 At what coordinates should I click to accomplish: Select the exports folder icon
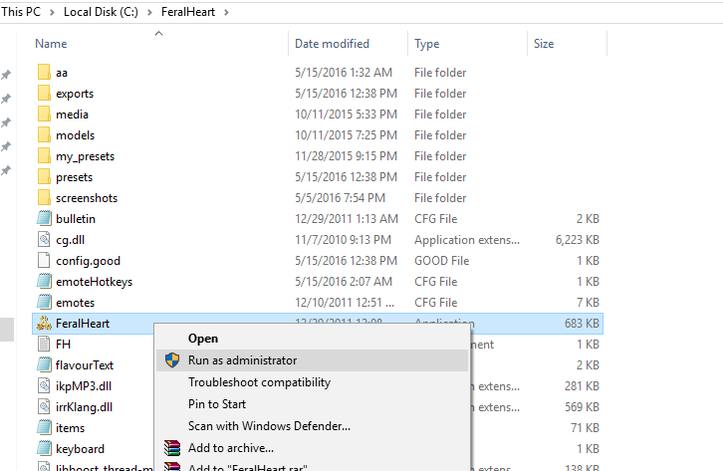[44, 93]
